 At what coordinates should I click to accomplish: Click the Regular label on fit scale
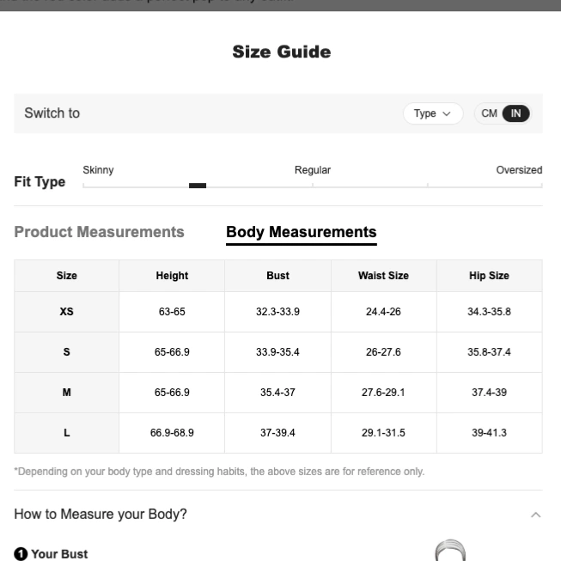[x=313, y=170]
